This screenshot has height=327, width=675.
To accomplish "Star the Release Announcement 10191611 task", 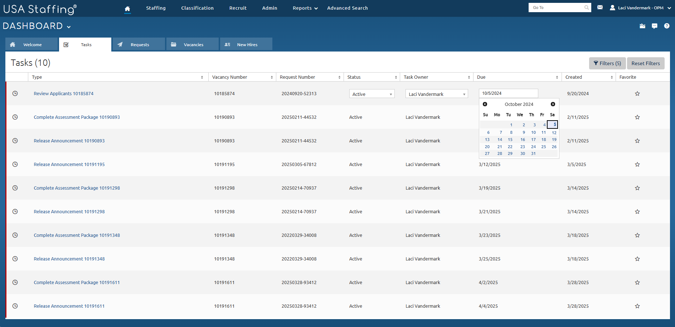I will pyautogui.click(x=637, y=306).
